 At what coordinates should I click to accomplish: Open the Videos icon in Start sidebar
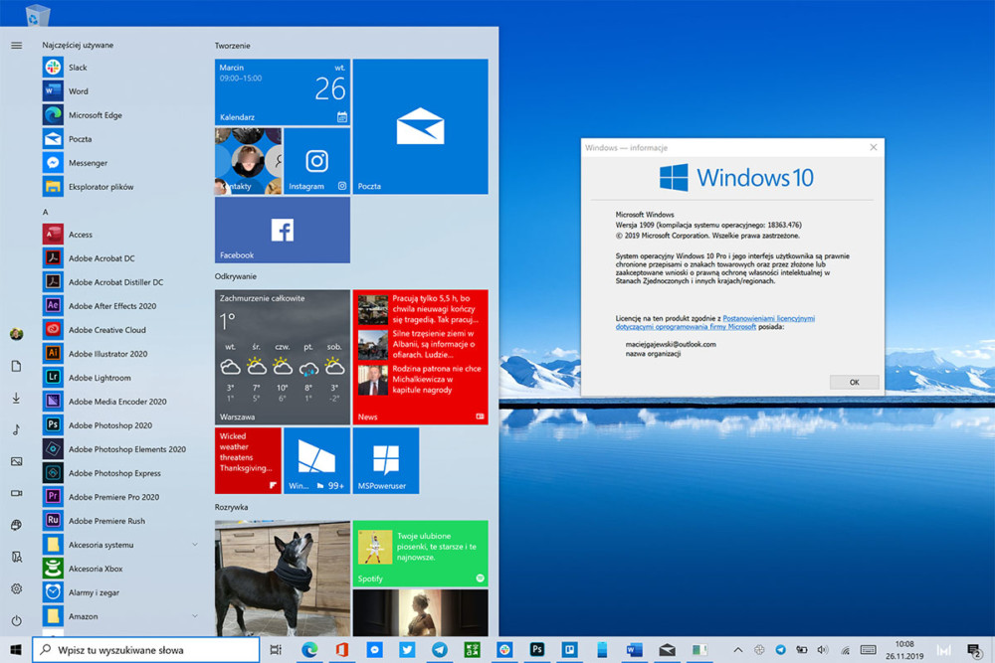17,493
